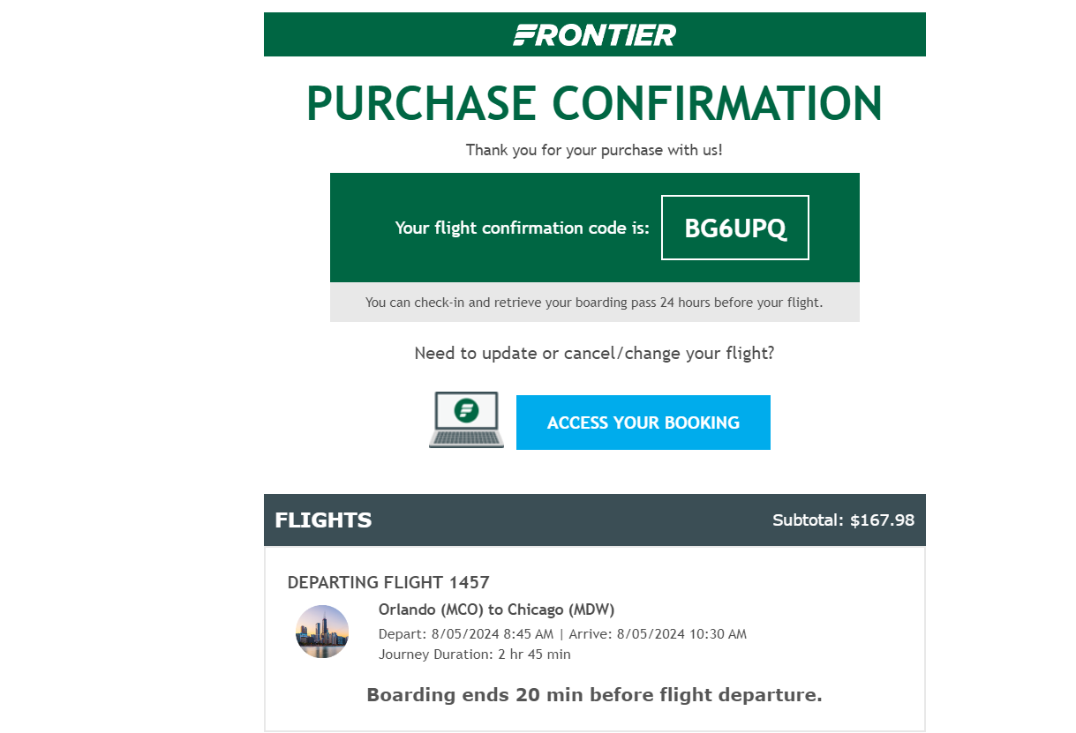Open the Access Your Booking button
Image resolution: width=1076 pixels, height=733 pixels.
pos(643,423)
